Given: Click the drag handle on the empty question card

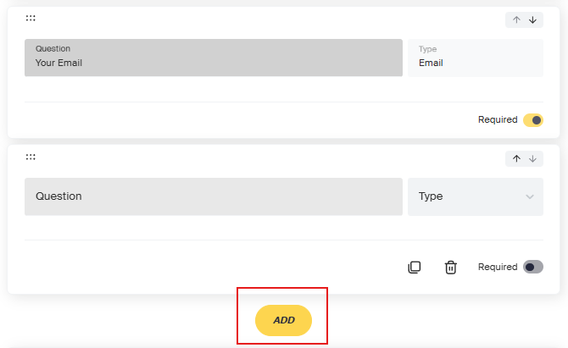Looking at the screenshot, I should (31, 157).
